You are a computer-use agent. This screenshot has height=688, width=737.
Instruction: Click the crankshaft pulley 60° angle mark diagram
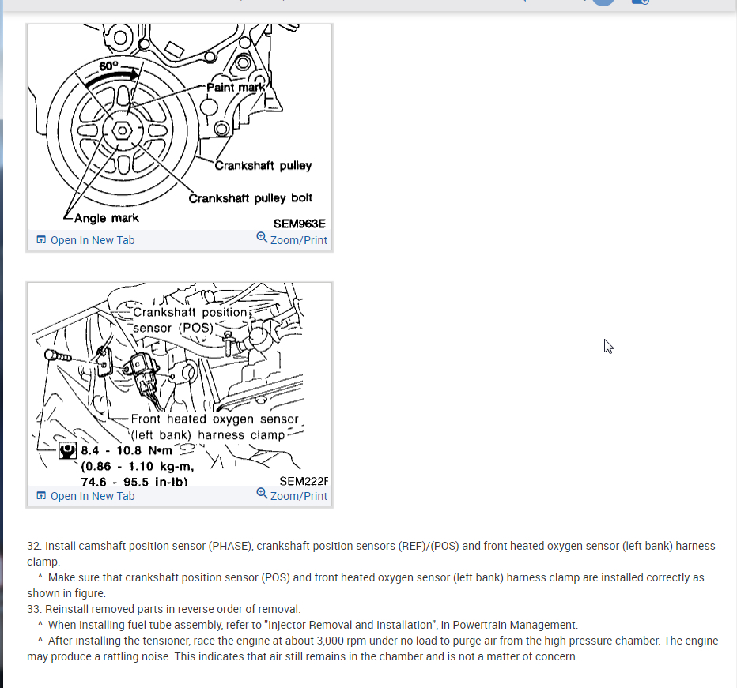[179, 127]
